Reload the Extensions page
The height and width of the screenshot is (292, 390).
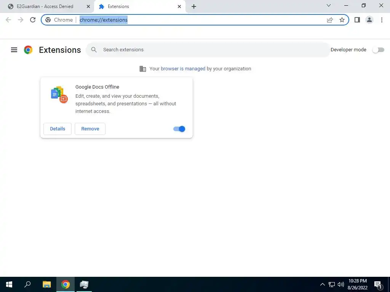point(33,20)
